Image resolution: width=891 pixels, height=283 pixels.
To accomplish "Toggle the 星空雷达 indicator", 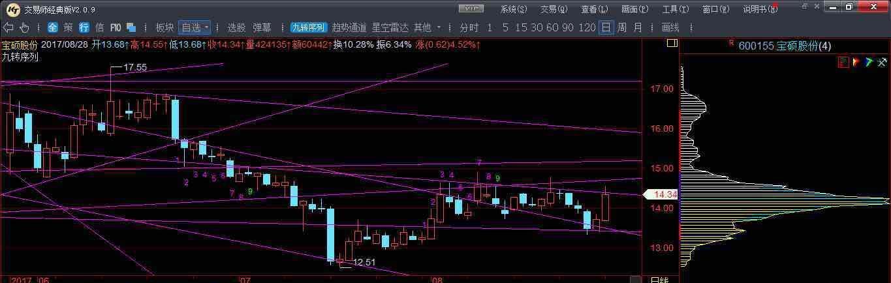I will pyautogui.click(x=390, y=28).
